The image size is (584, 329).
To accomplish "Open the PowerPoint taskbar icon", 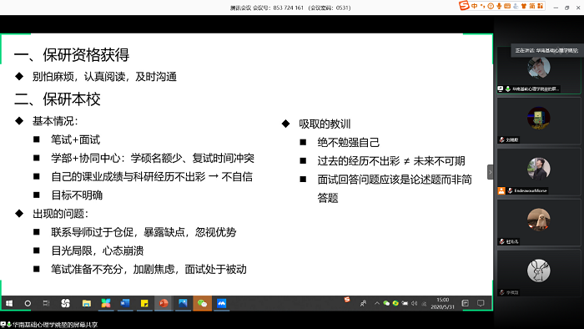I will point(164,303).
